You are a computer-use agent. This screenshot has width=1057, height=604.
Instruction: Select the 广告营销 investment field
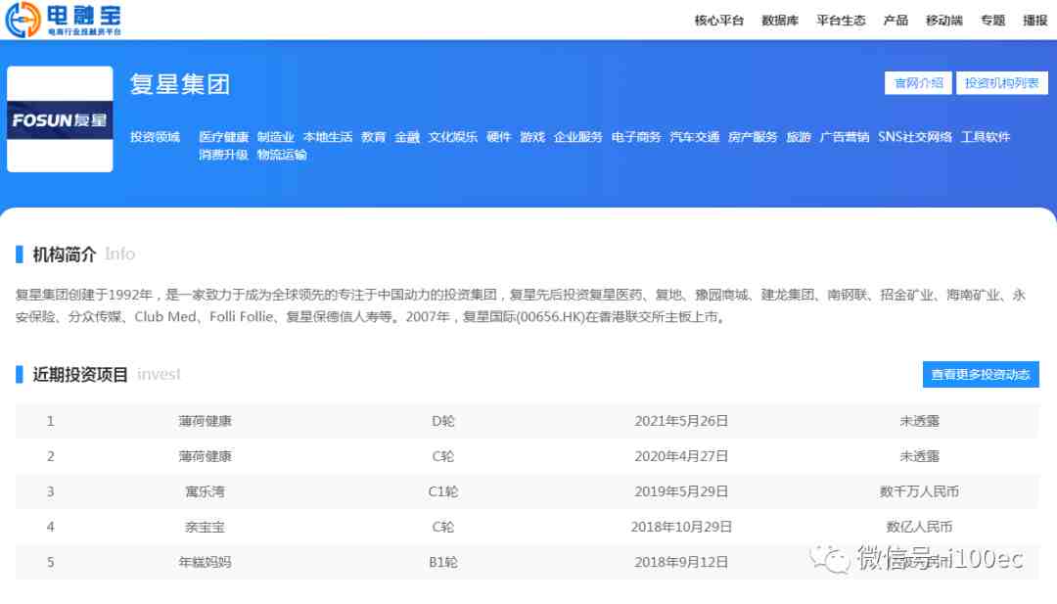click(844, 137)
